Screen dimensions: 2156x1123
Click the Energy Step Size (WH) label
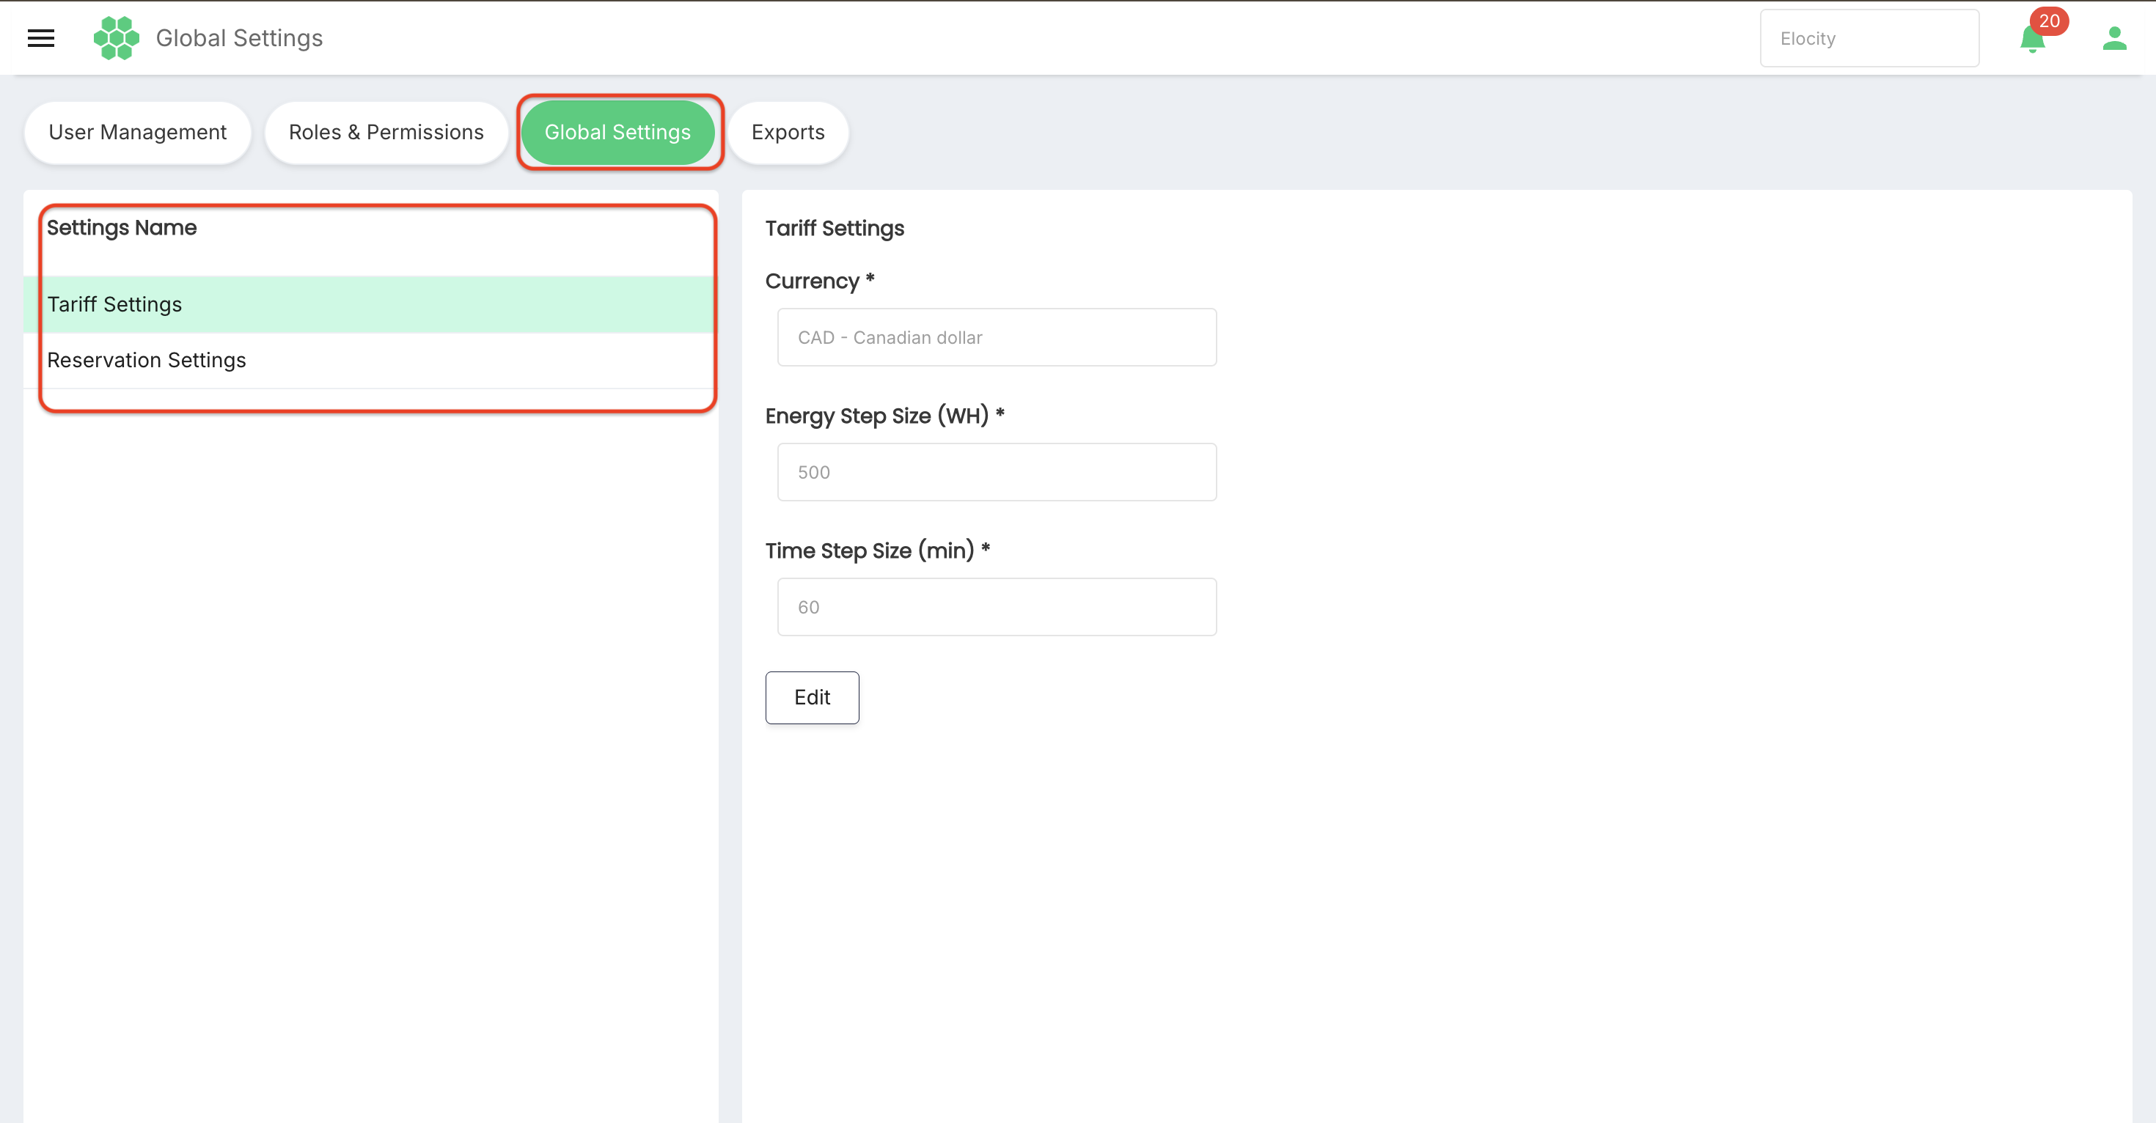click(x=884, y=416)
